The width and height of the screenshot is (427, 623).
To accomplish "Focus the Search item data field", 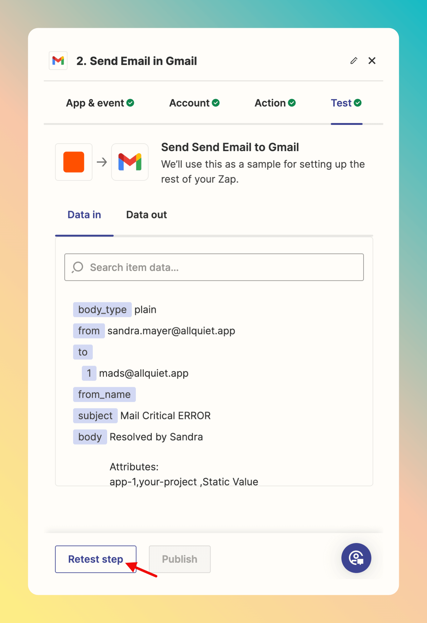I will click(x=214, y=267).
